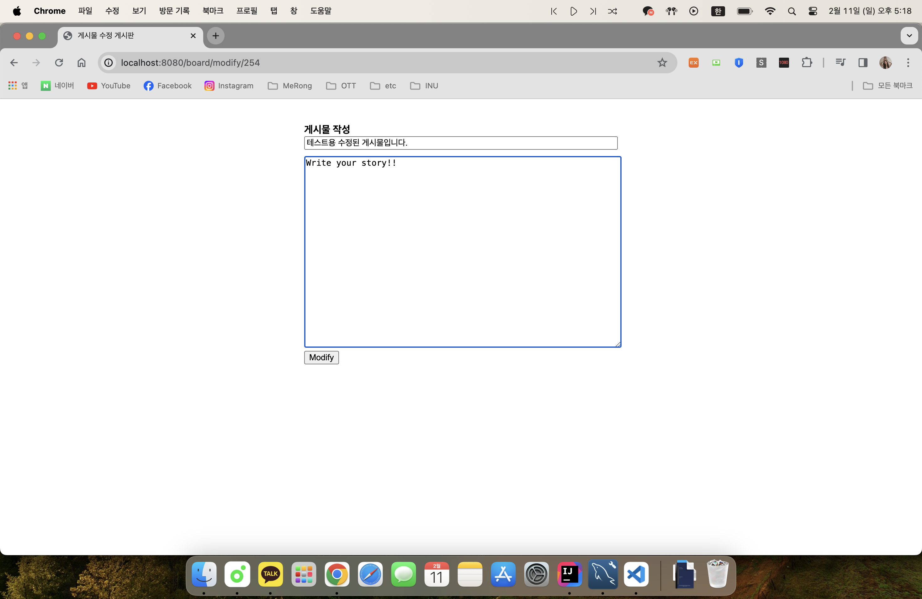Open the Extensions puzzle icon
This screenshot has width=922, height=599.
coord(807,63)
